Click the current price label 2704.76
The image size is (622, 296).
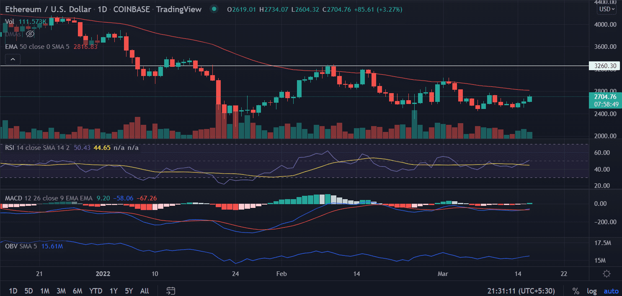pyautogui.click(x=604, y=97)
